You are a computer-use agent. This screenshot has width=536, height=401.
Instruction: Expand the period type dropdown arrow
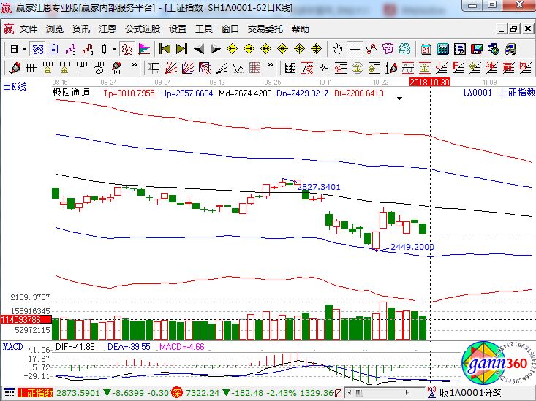point(24,49)
